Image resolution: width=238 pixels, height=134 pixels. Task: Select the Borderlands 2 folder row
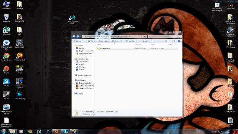tap(137, 48)
